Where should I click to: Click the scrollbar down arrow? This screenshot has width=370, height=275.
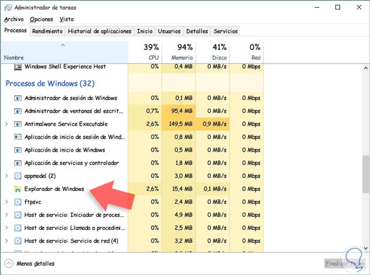point(366,248)
